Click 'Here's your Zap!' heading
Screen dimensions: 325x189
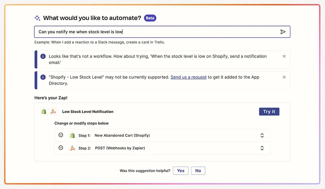(x=51, y=98)
